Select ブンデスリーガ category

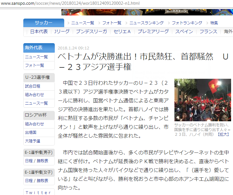point(92,32)
